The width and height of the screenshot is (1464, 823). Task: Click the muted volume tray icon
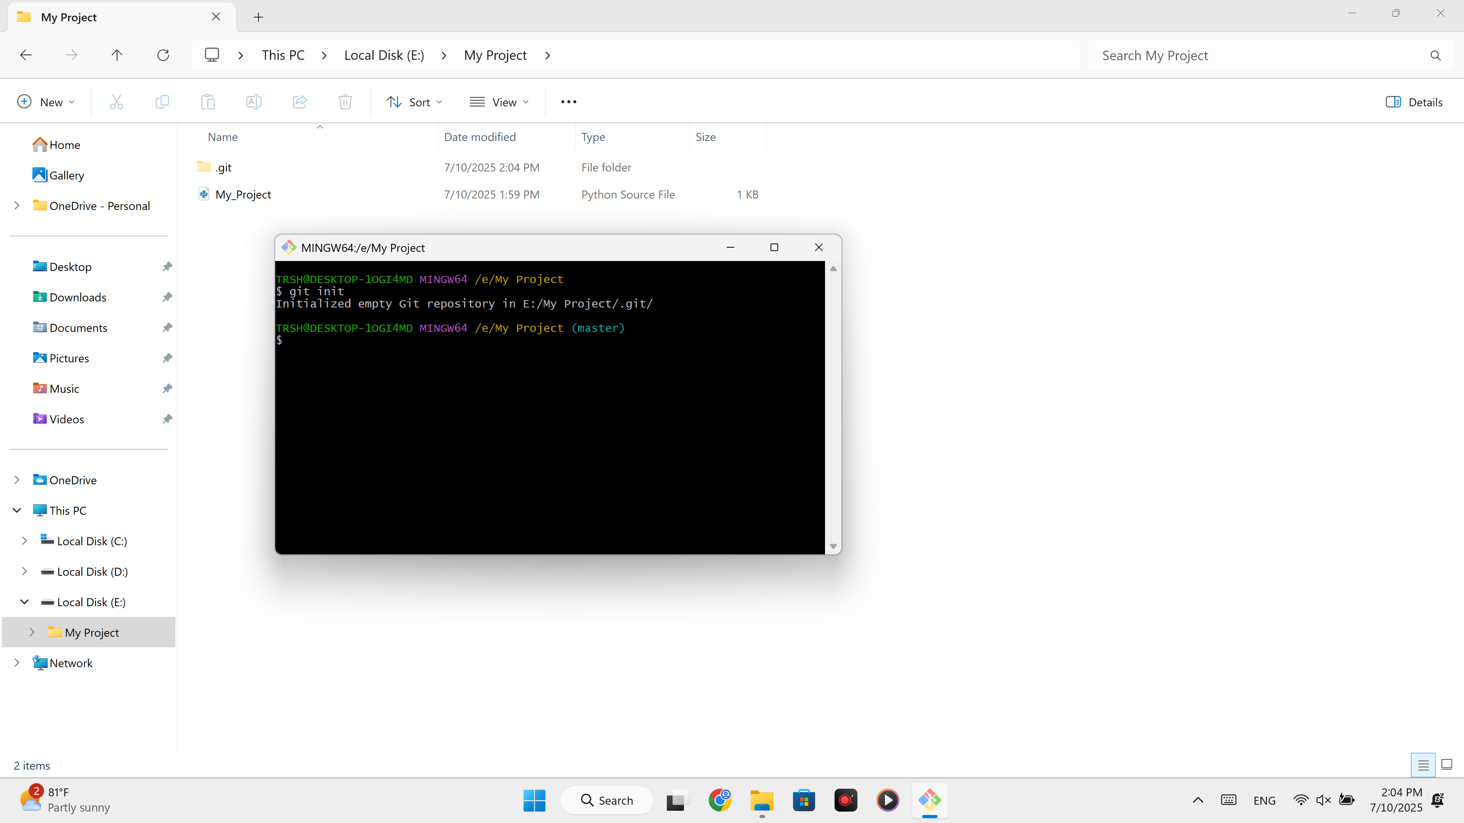[x=1324, y=800]
